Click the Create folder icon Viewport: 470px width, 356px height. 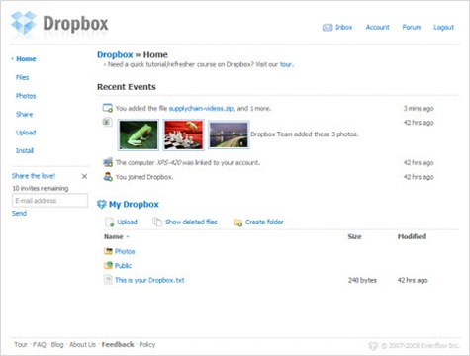point(237,222)
